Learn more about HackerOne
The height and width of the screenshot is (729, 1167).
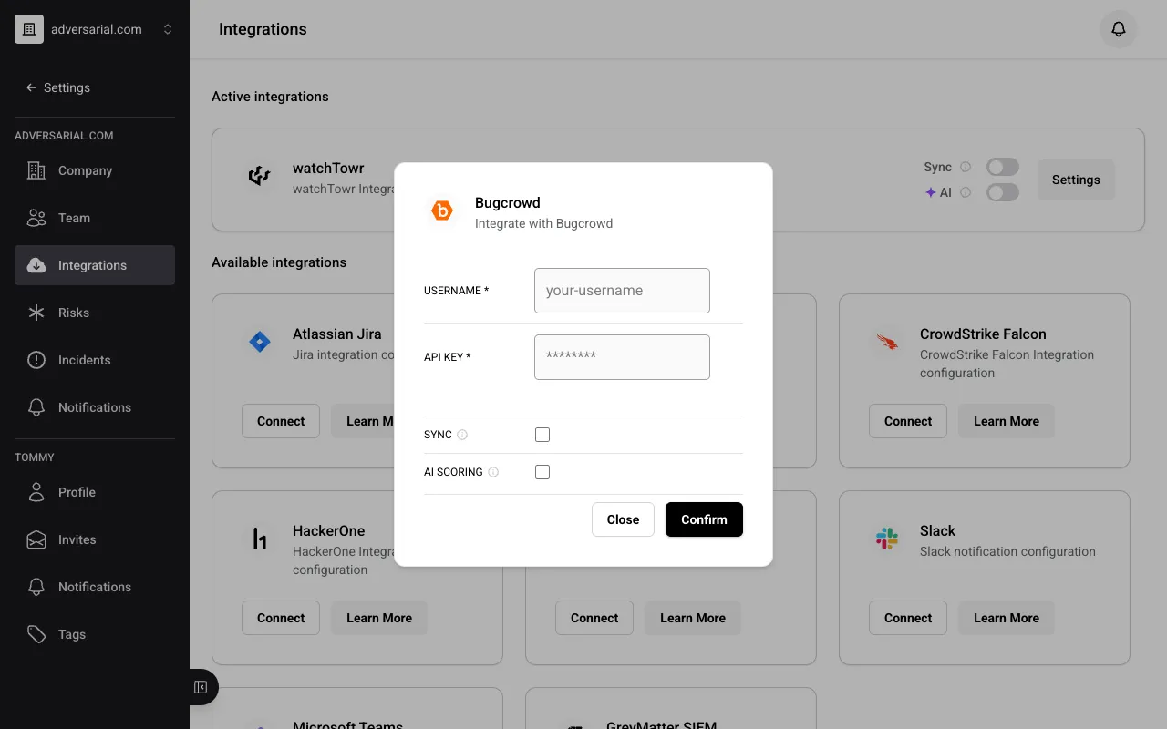click(x=379, y=618)
